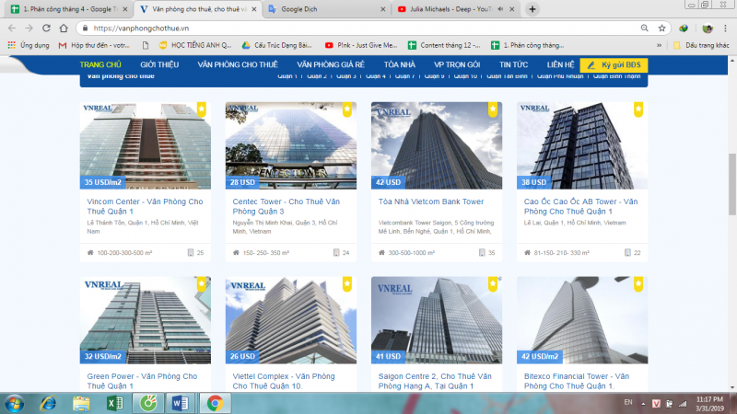Screen dimensions: 737x414
Task: Open Saigon Centre 2 listing link
Action: pyautogui.click(x=435, y=381)
